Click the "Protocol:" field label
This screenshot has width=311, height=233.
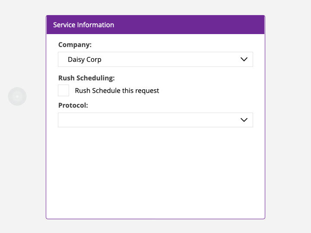pyautogui.click(x=73, y=105)
